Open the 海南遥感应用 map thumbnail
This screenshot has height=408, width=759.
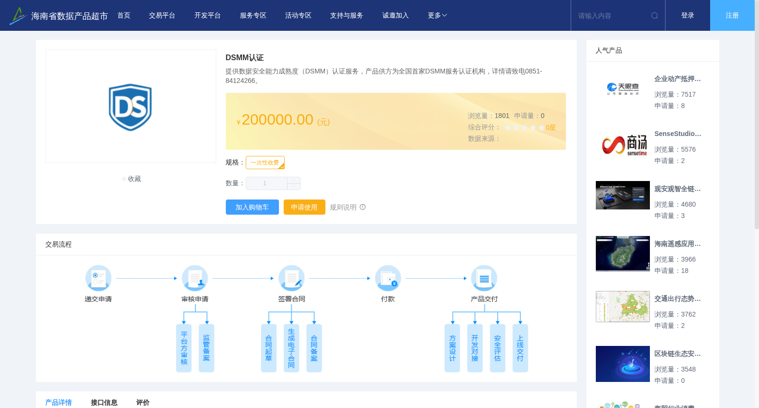click(x=623, y=254)
